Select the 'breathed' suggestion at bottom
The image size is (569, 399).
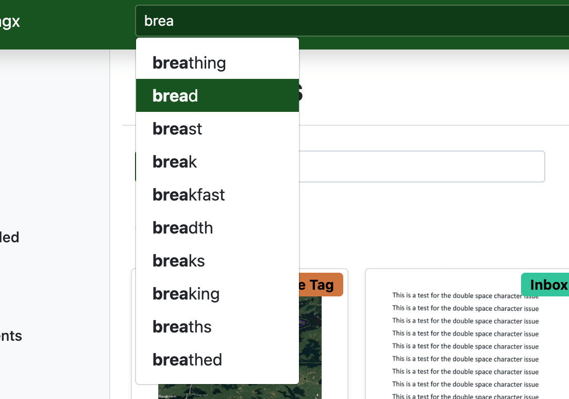pyautogui.click(x=216, y=360)
